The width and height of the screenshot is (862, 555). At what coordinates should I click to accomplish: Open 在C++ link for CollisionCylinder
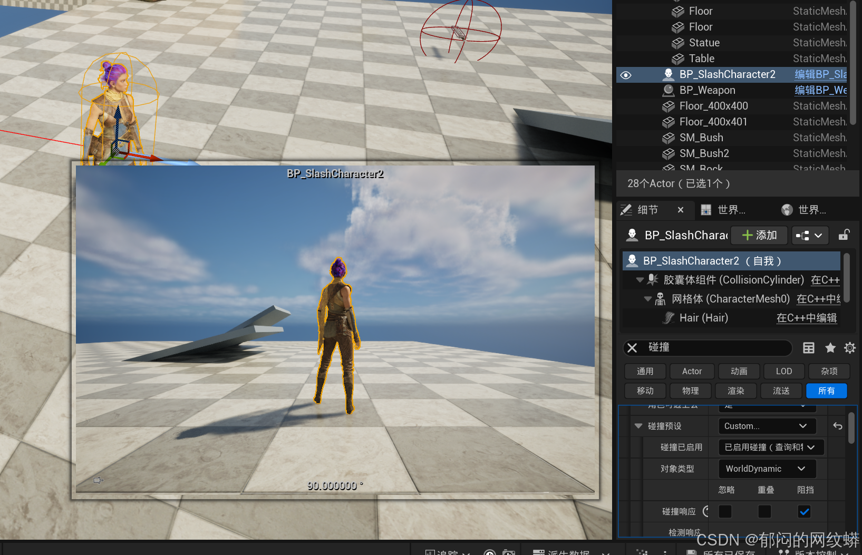(x=825, y=280)
